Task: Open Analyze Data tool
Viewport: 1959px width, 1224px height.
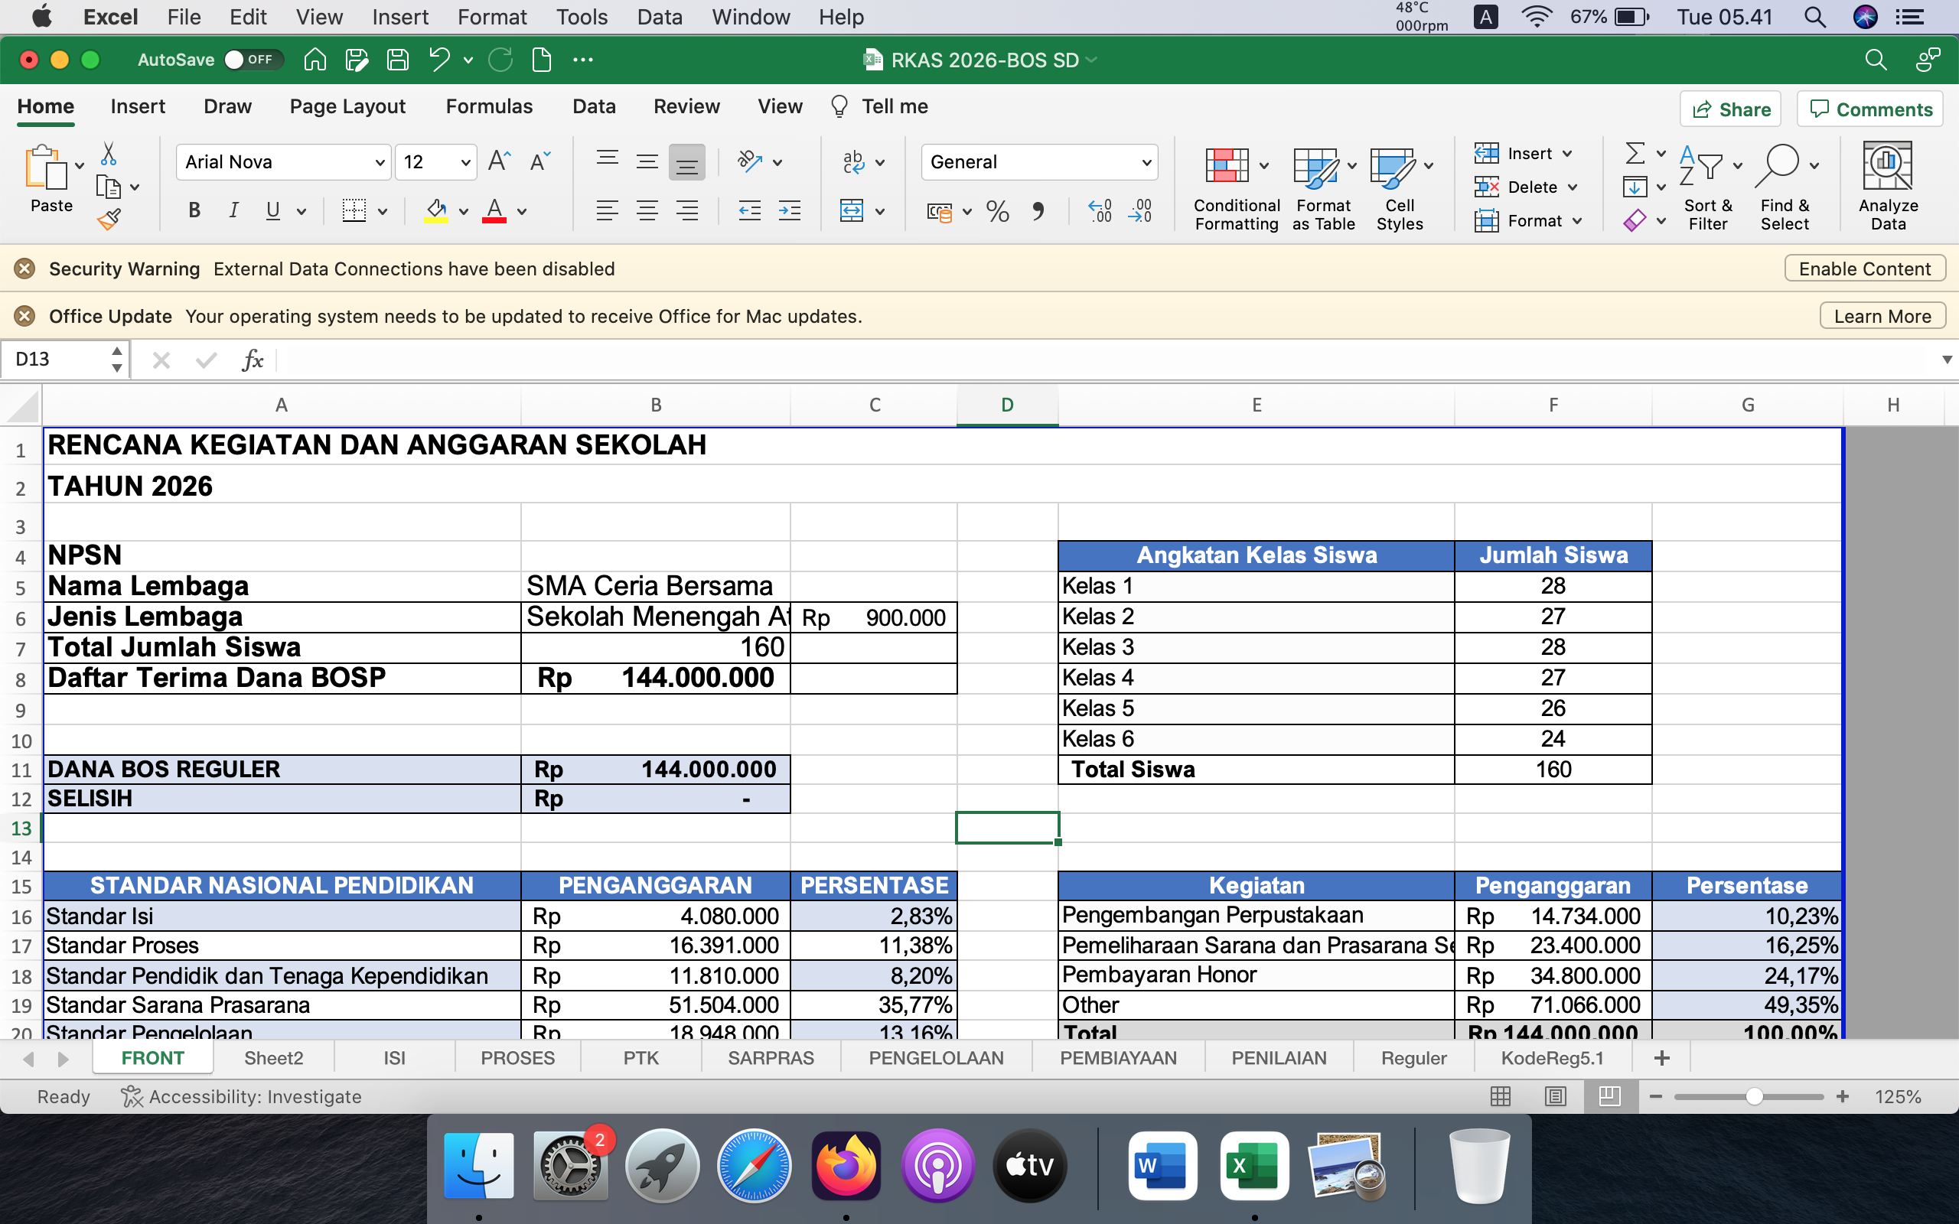Action: click(x=1887, y=186)
